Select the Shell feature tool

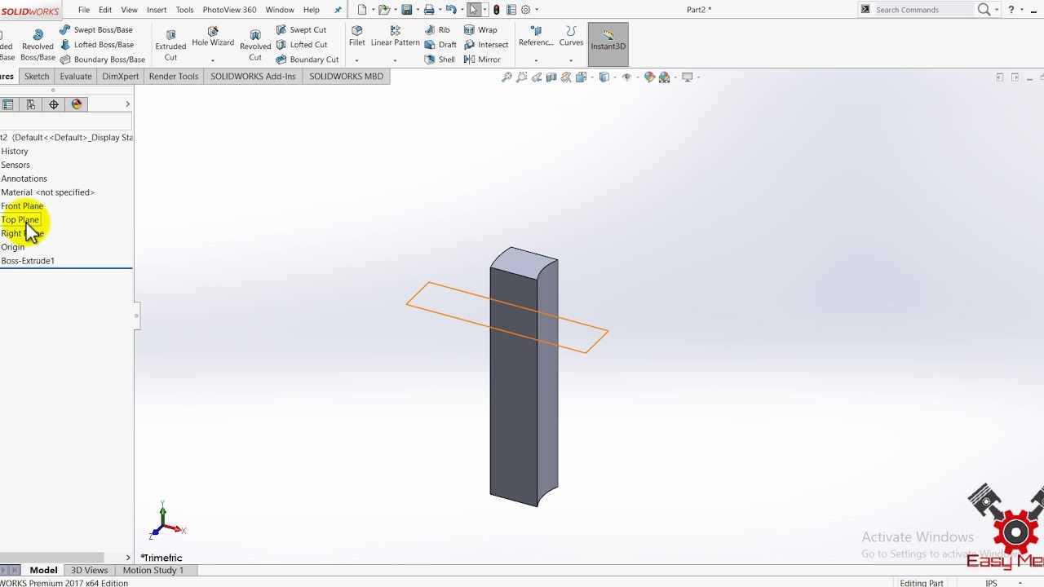(440, 60)
